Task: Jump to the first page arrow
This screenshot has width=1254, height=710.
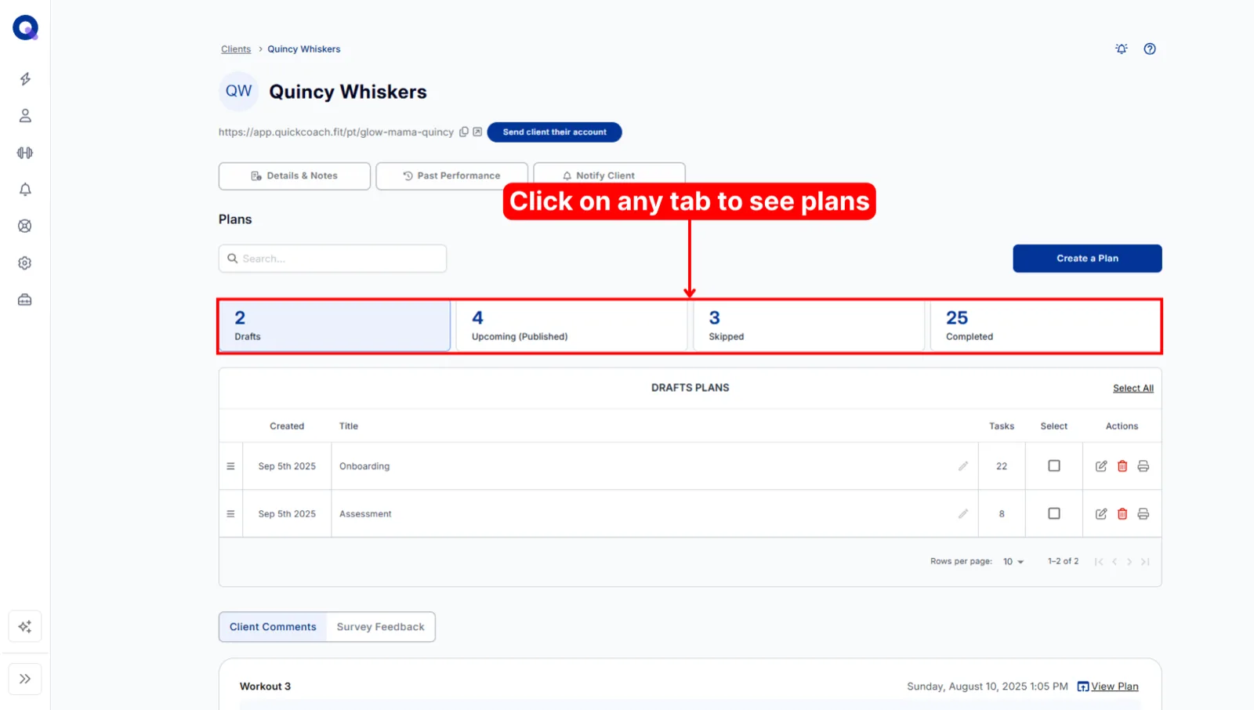Action: [x=1099, y=562]
